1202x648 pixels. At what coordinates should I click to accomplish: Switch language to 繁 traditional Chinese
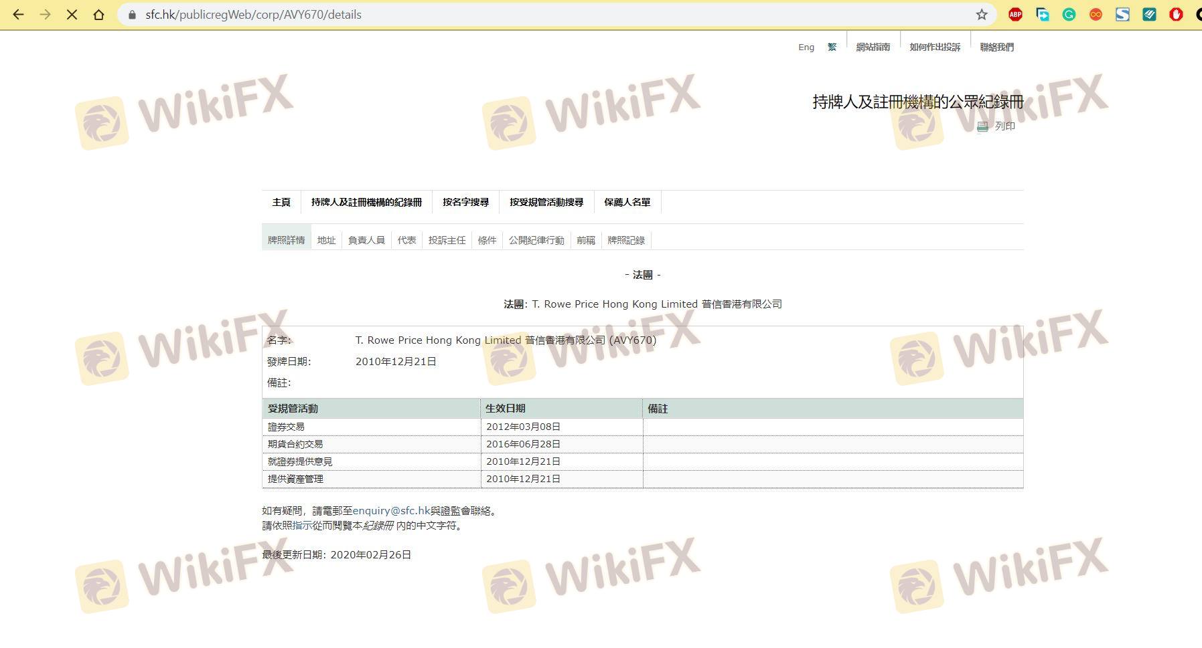pyautogui.click(x=832, y=47)
